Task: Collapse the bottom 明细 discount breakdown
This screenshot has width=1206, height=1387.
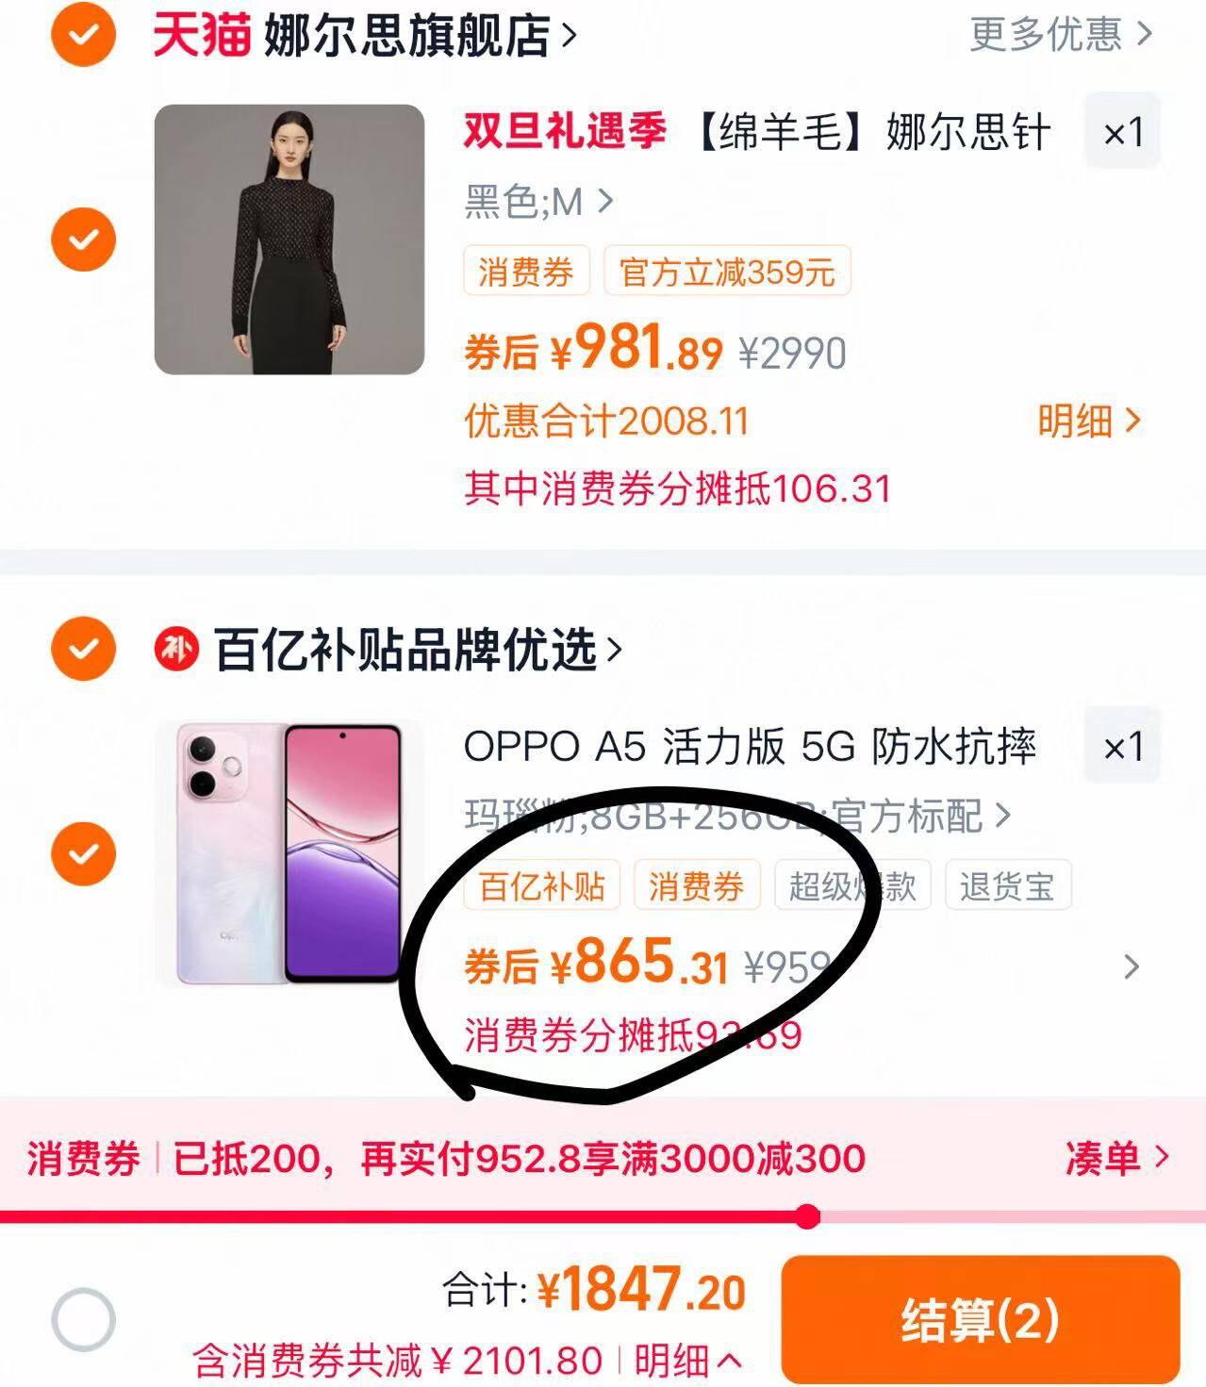Action: pos(686,1361)
